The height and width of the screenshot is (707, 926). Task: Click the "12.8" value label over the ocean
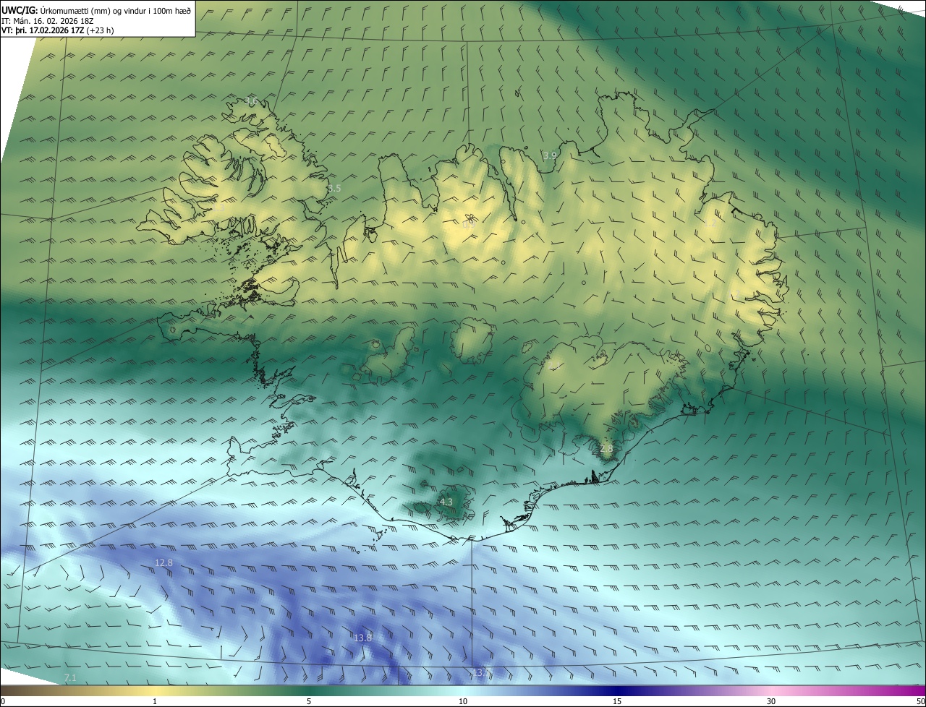pyautogui.click(x=164, y=562)
